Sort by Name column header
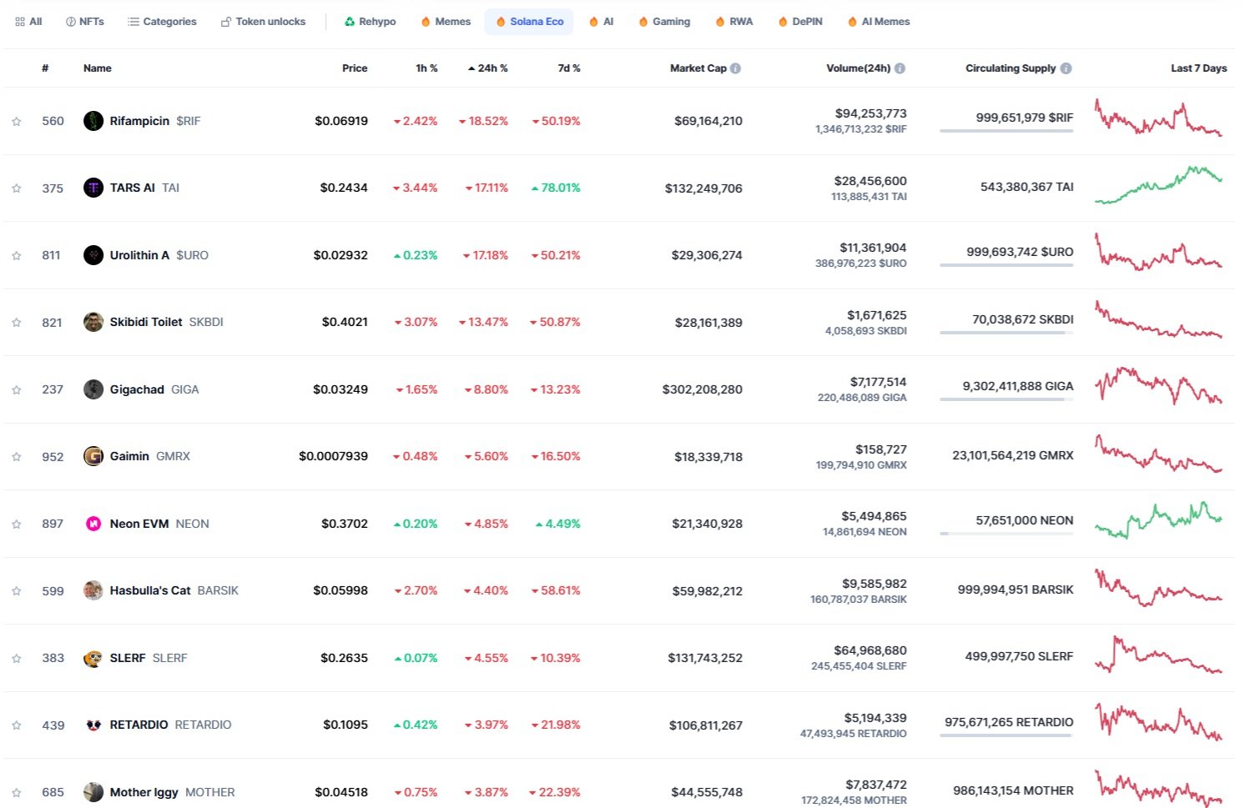 (98, 68)
